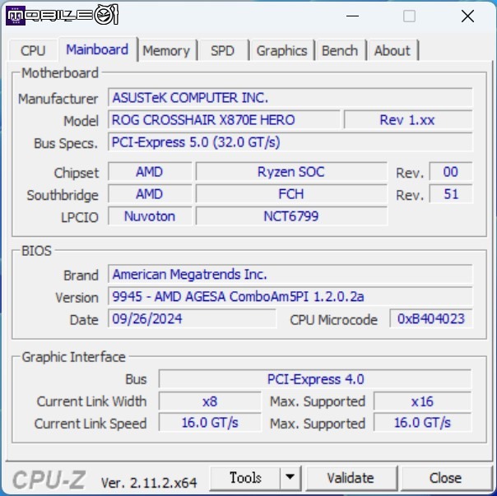Click the Ryzen SOC chipset field
This screenshot has height=496, width=497.
tap(291, 172)
